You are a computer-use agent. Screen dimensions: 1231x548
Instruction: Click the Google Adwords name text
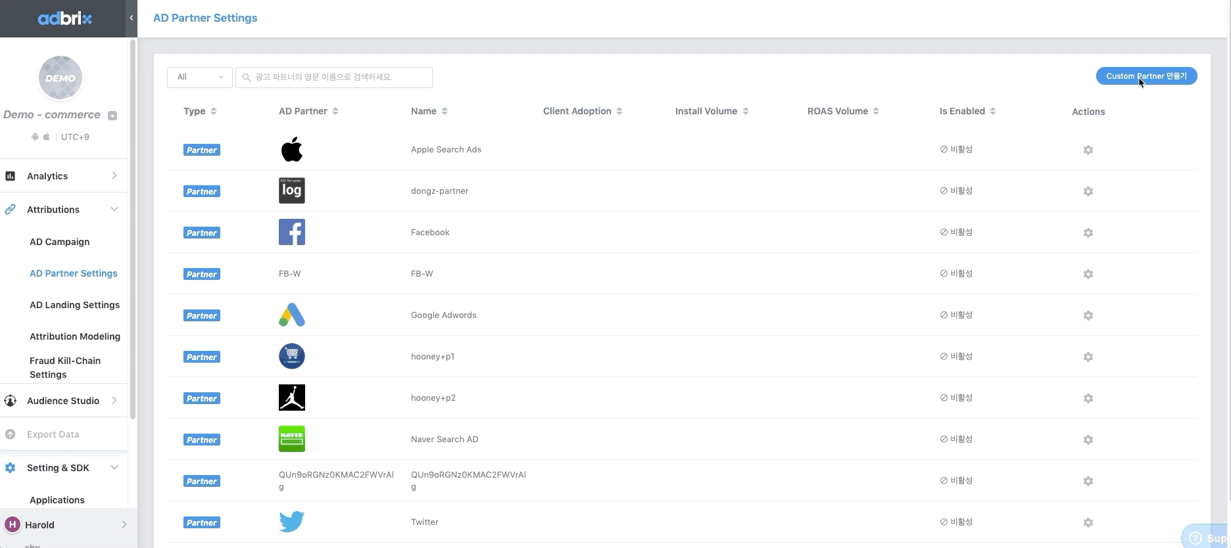[x=444, y=315]
